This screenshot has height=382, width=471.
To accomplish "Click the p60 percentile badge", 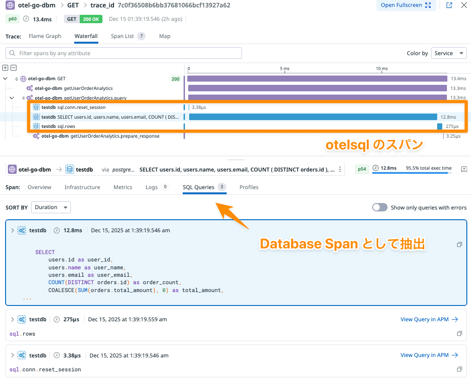I will [13, 19].
